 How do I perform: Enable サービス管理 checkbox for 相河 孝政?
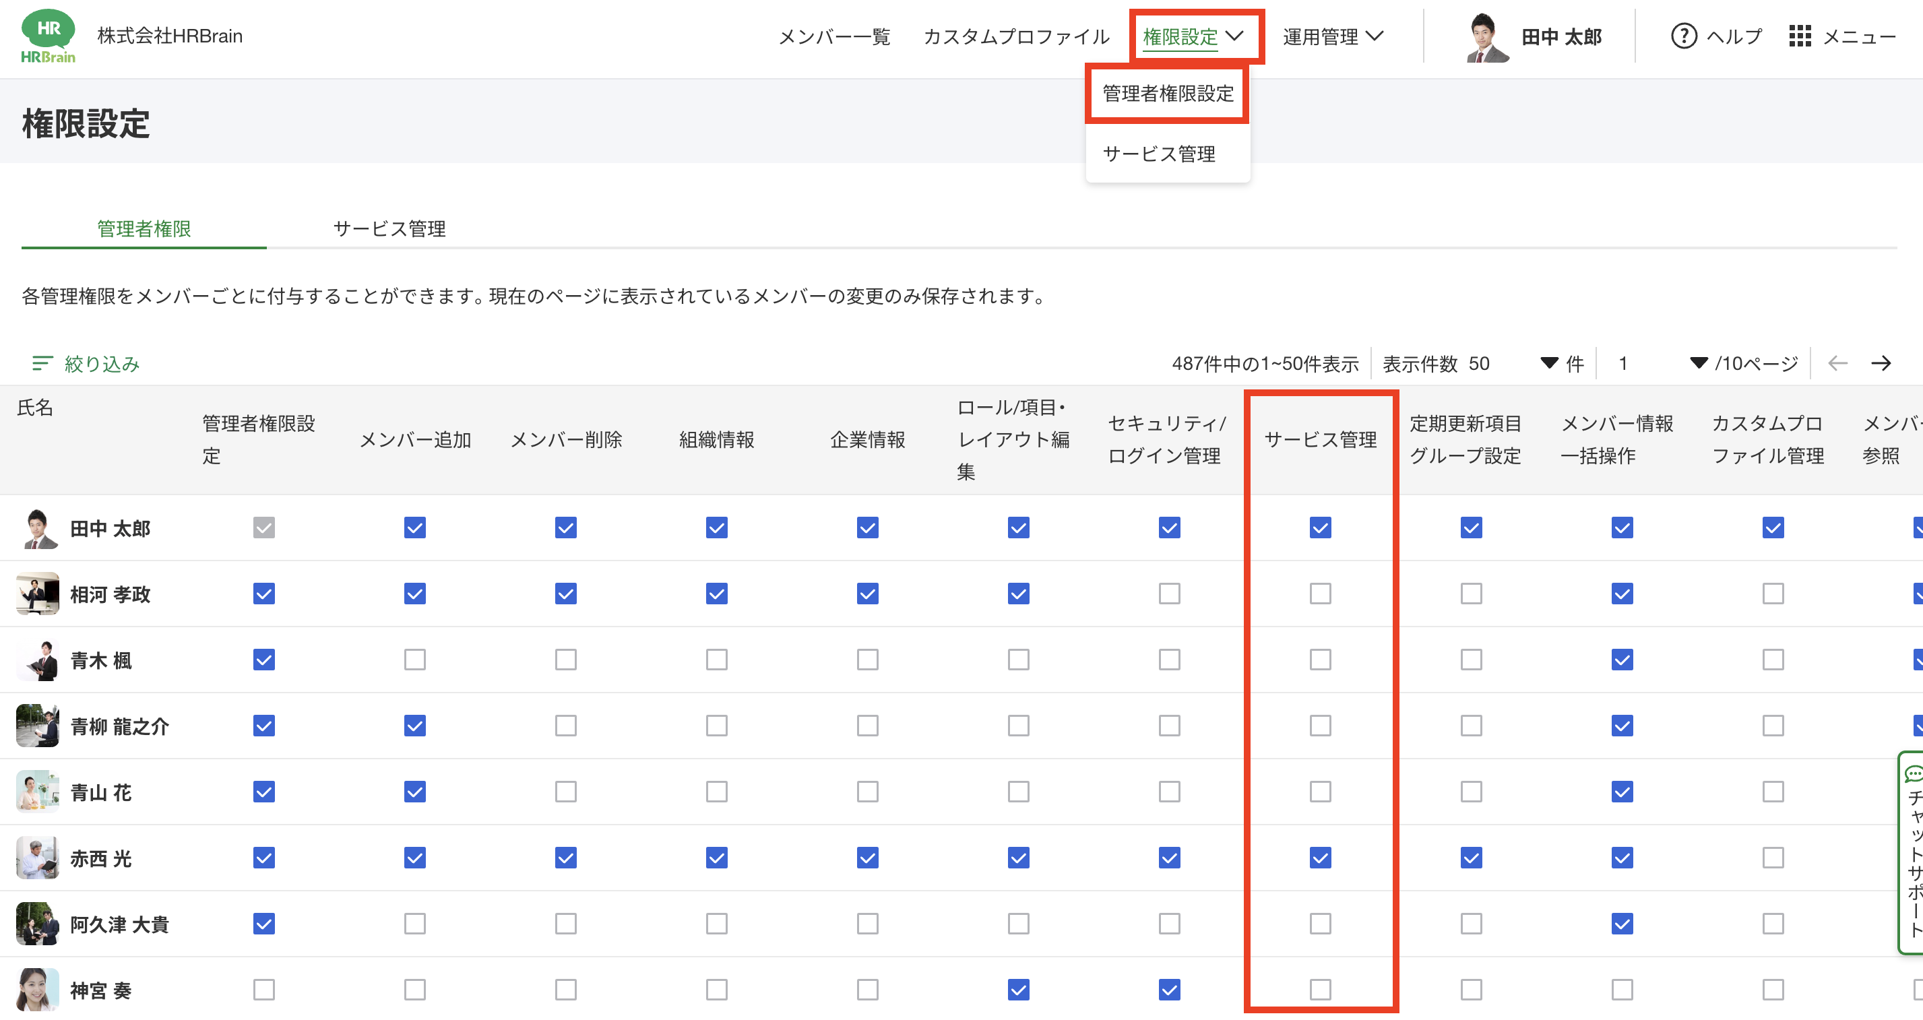[x=1320, y=594]
